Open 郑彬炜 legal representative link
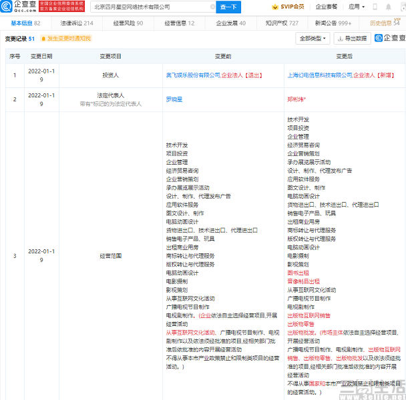Screen dimensions: 406x400 (x=296, y=99)
